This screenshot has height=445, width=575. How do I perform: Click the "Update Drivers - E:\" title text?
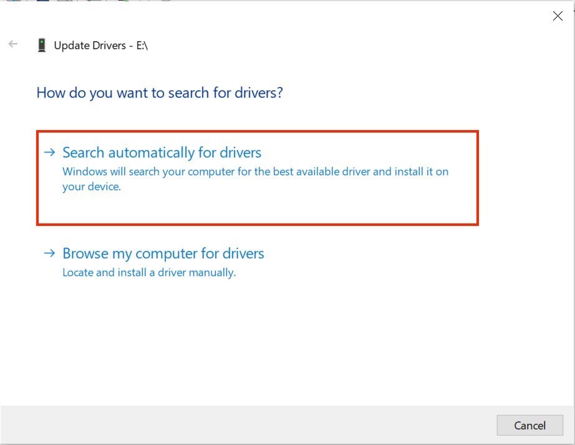pos(100,45)
